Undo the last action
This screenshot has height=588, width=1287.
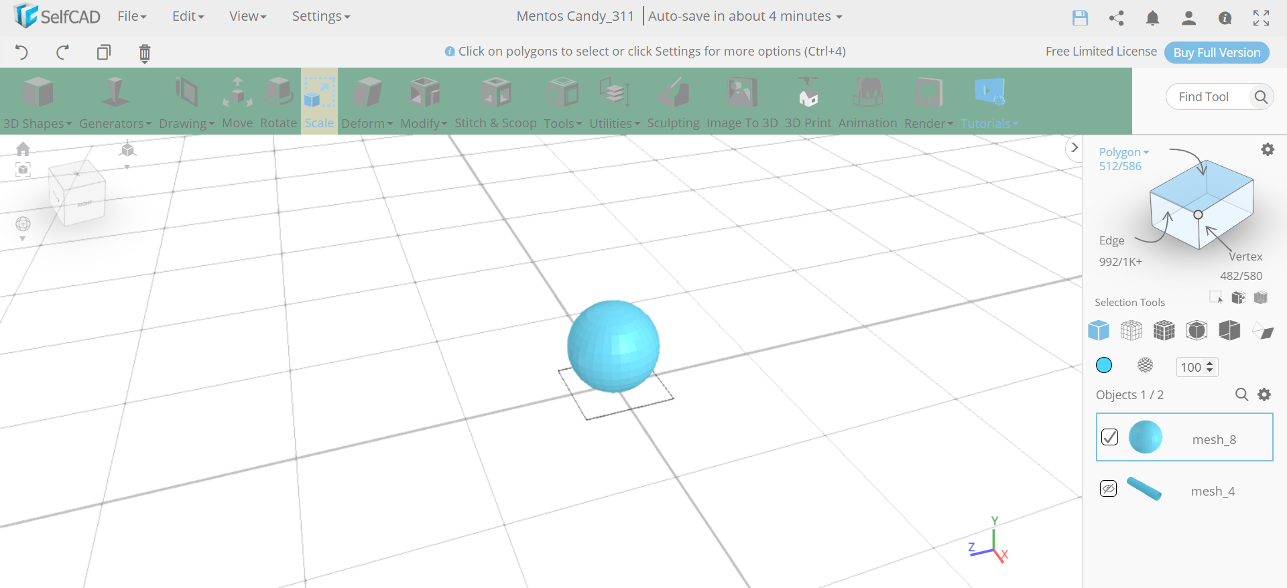tap(21, 52)
